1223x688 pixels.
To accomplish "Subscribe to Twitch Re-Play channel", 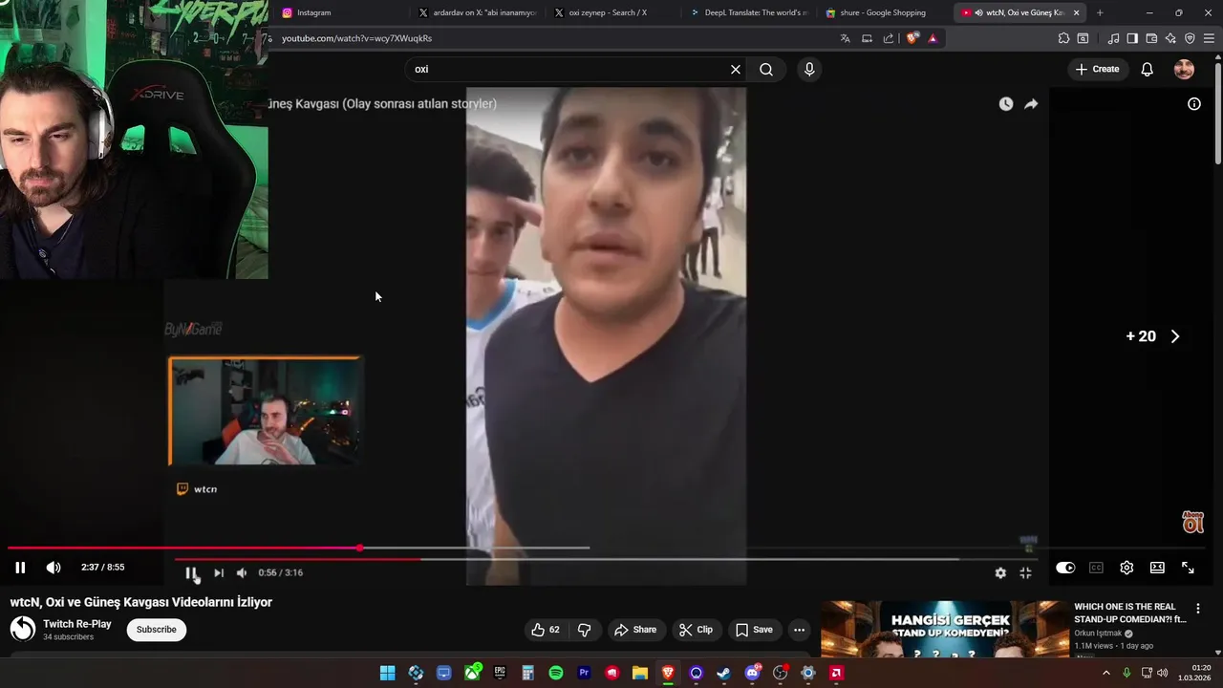I will 156,630.
